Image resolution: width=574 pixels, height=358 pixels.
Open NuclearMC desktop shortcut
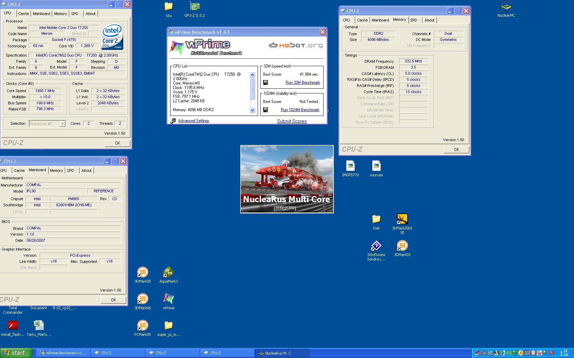coord(506,9)
